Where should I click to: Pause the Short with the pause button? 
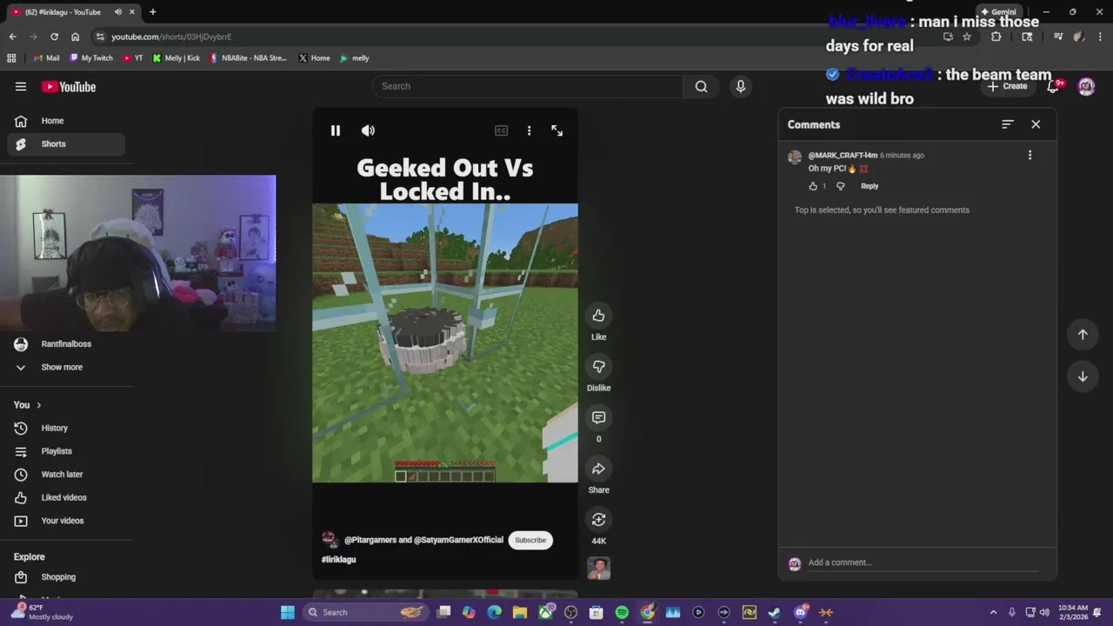335,130
